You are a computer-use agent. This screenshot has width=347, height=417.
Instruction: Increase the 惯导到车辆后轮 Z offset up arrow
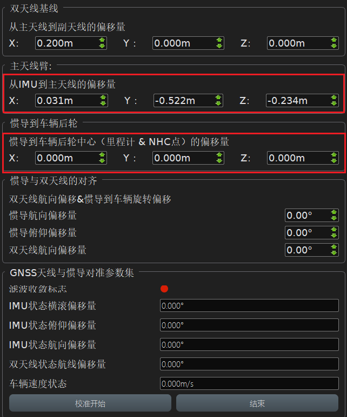click(333, 155)
